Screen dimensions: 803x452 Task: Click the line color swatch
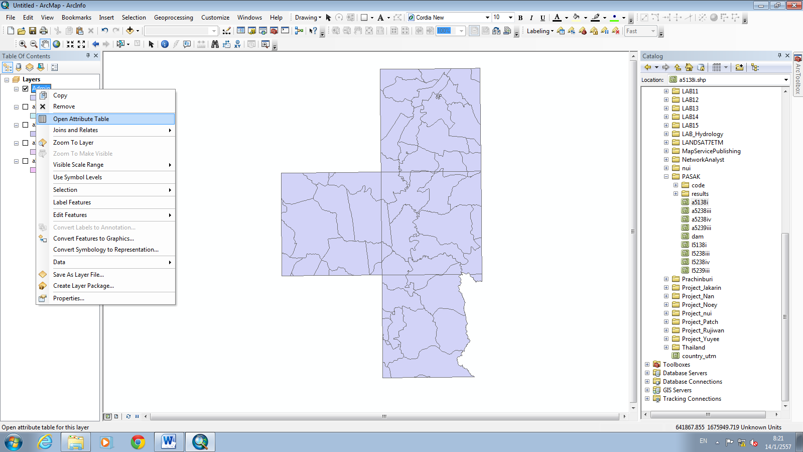(595, 18)
